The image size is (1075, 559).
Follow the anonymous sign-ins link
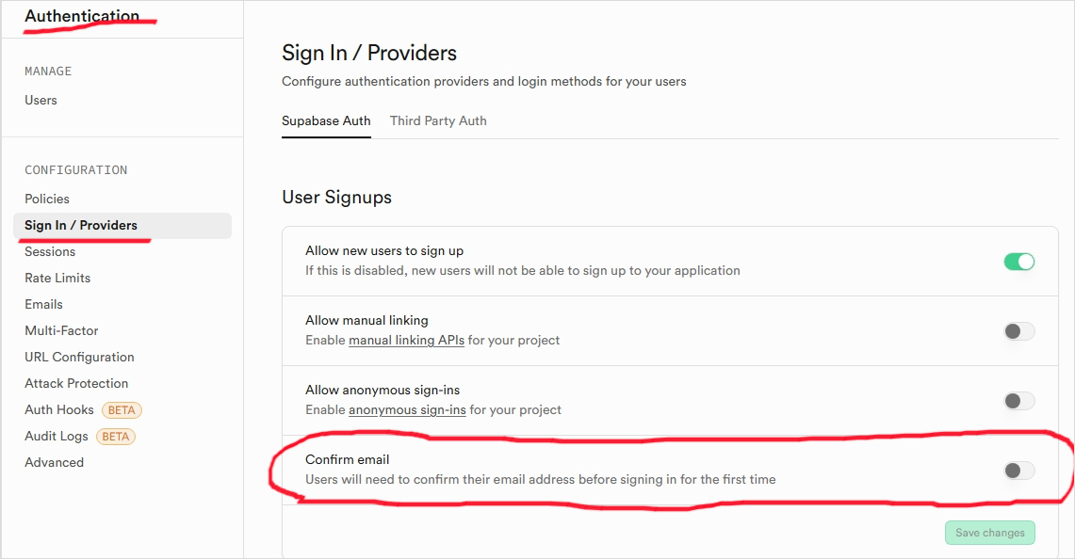[x=407, y=409]
